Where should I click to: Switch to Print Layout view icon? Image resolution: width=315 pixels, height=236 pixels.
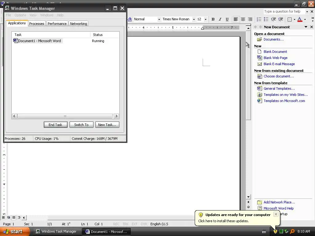point(14,217)
